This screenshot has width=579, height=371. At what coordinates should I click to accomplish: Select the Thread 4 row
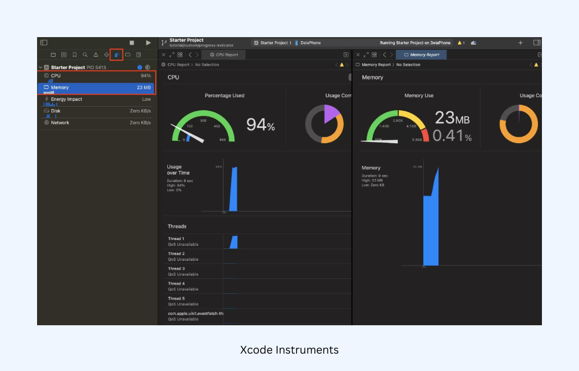coord(258,286)
